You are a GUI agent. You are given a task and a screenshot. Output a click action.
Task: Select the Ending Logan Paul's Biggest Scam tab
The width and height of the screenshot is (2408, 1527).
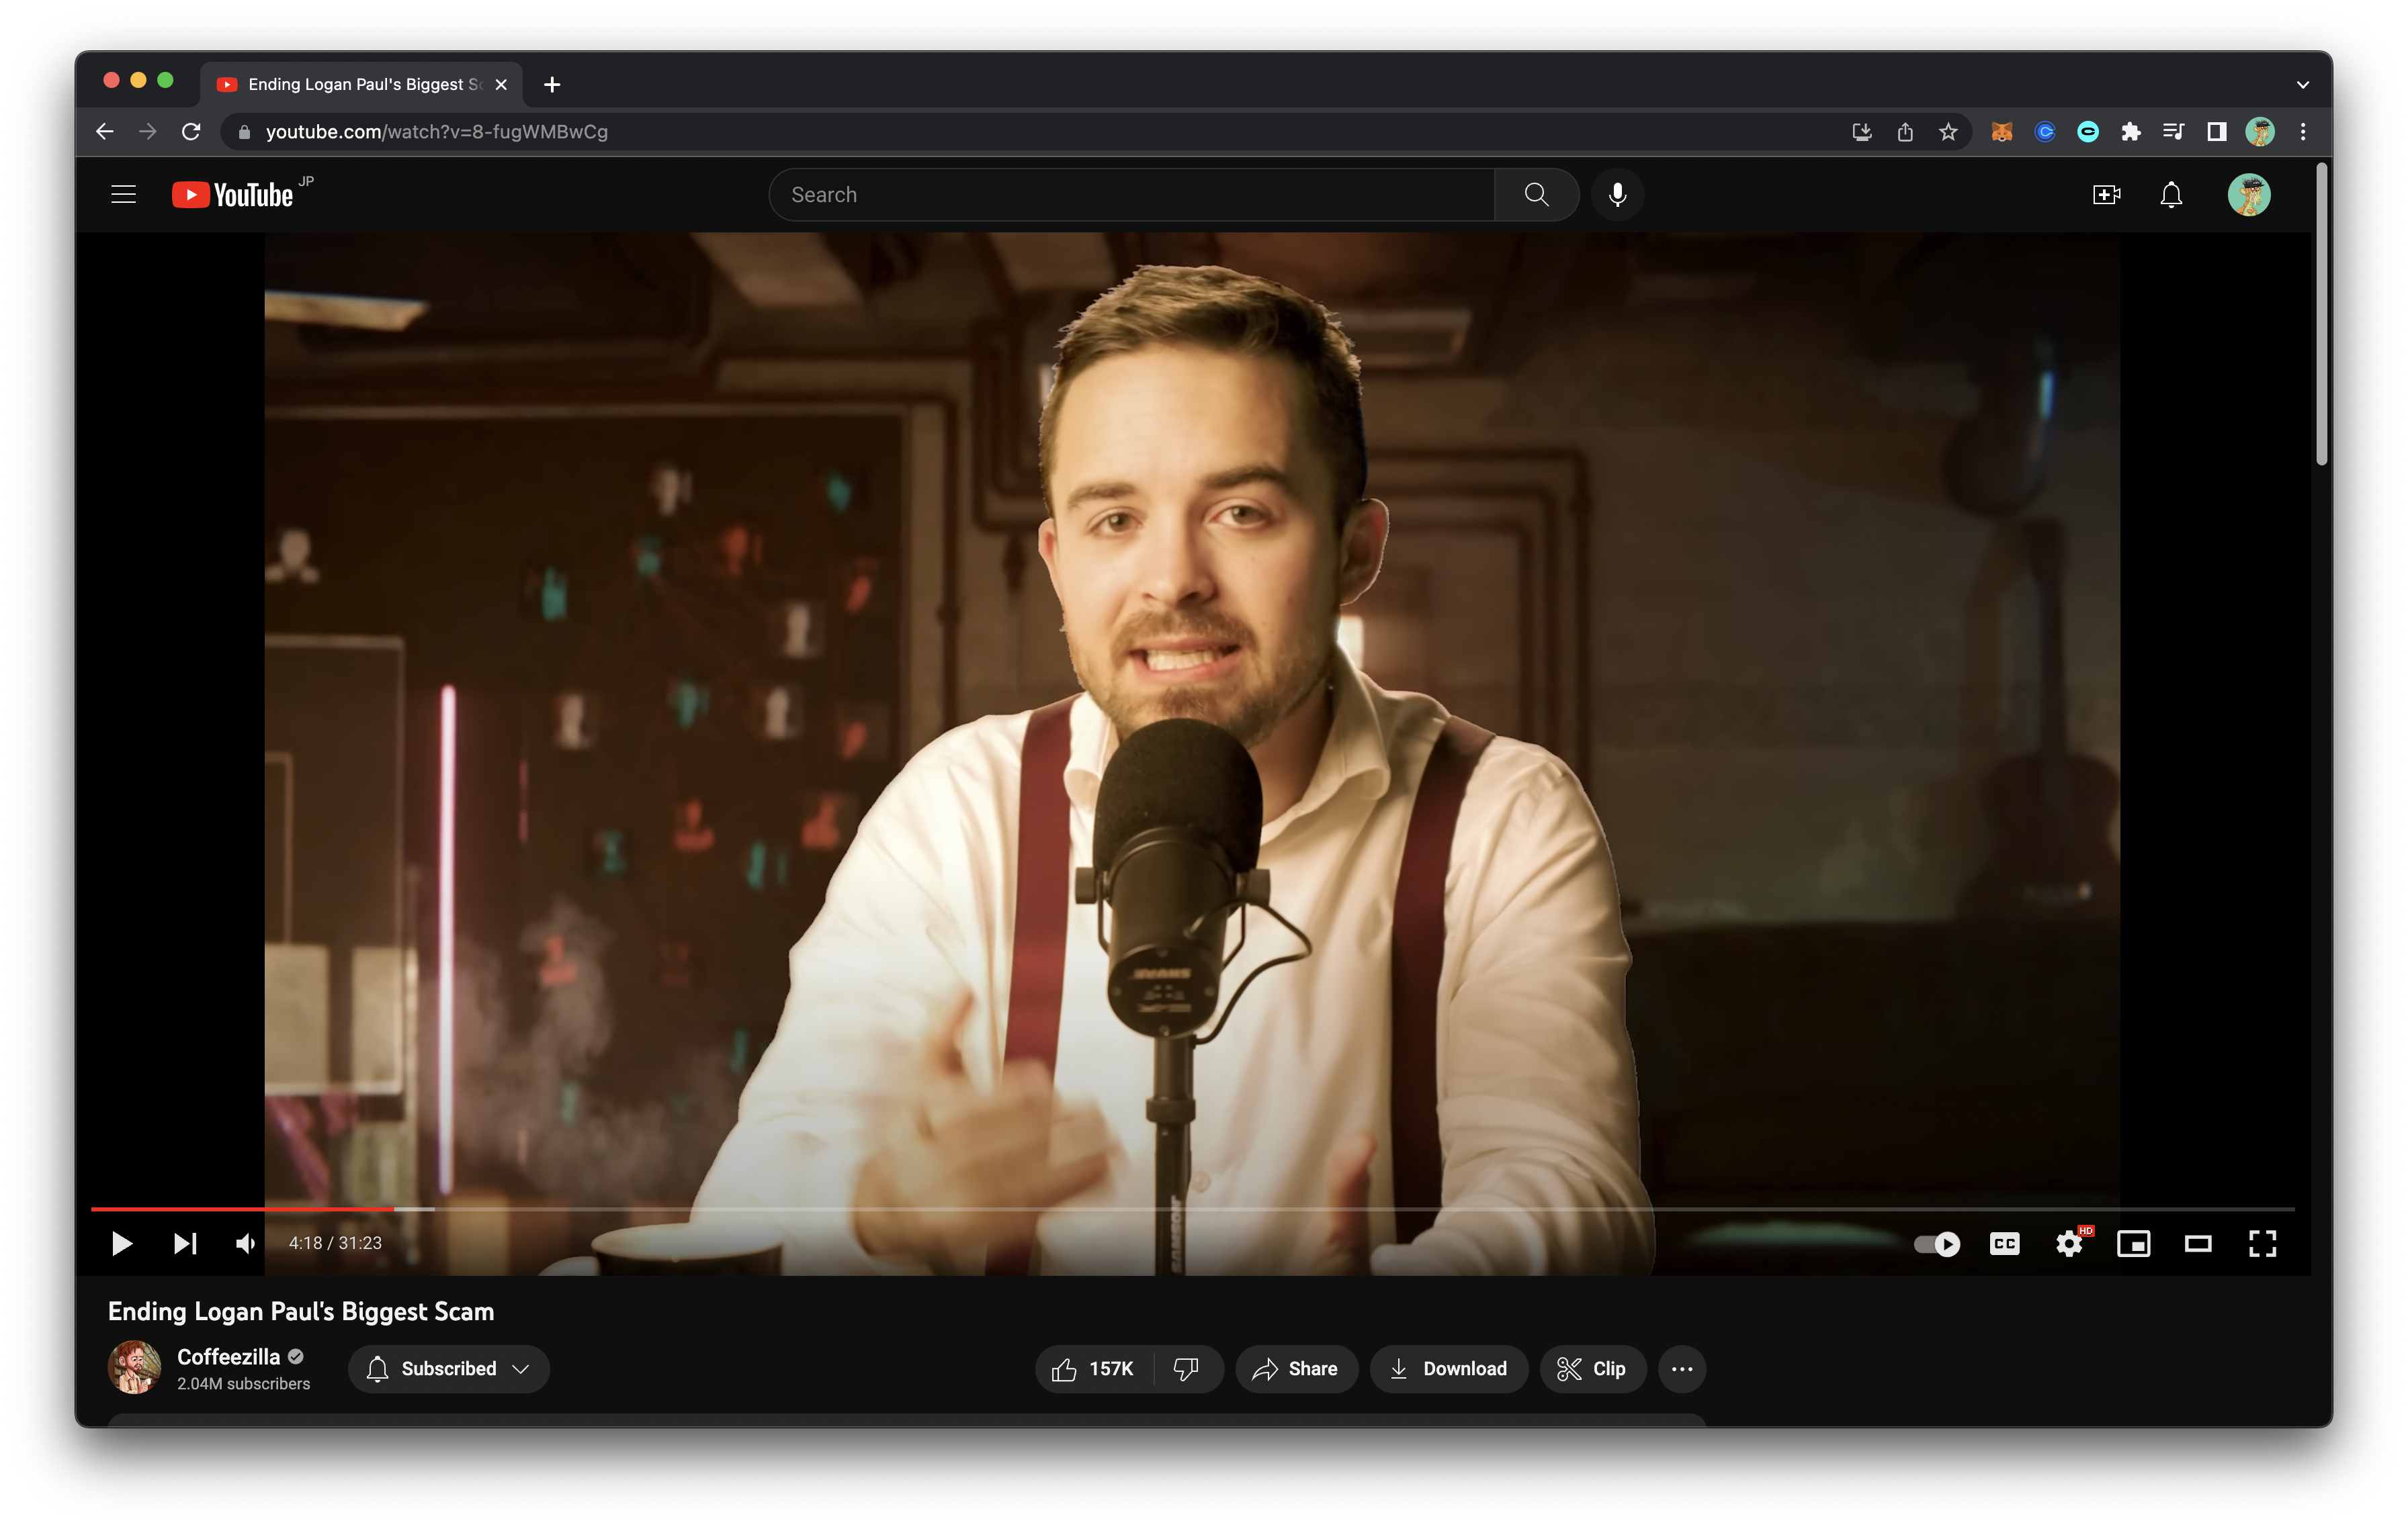360,85
